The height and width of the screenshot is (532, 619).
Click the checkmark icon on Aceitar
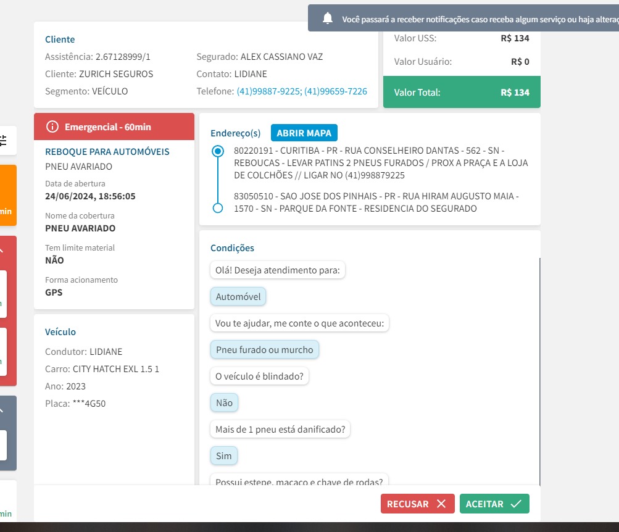click(x=516, y=504)
